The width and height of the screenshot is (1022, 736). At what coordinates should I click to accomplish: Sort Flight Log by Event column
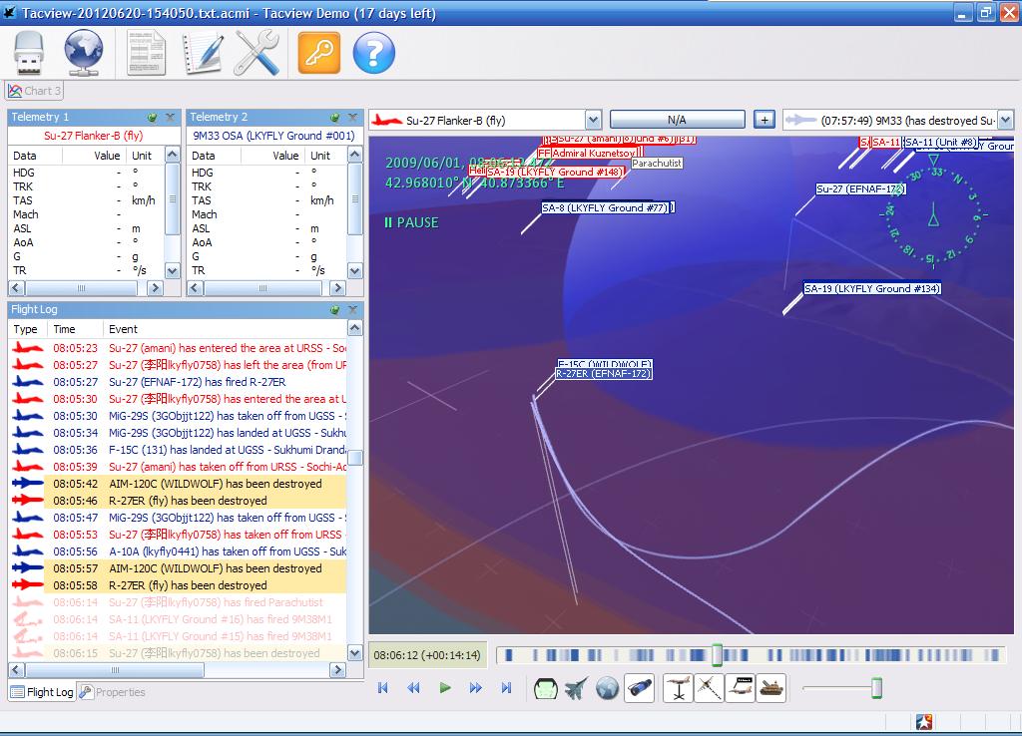(x=225, y=329)
